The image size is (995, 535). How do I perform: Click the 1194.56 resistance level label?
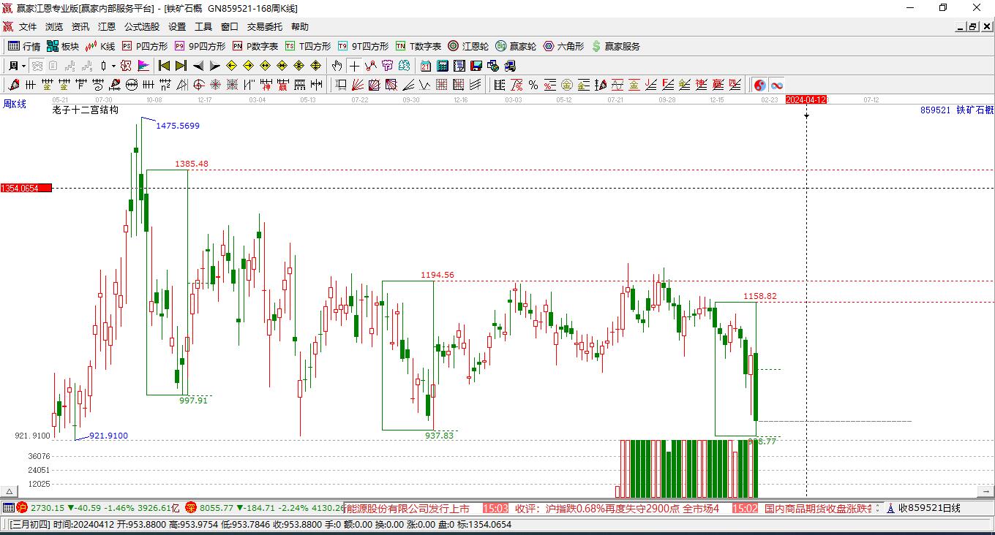438,276
